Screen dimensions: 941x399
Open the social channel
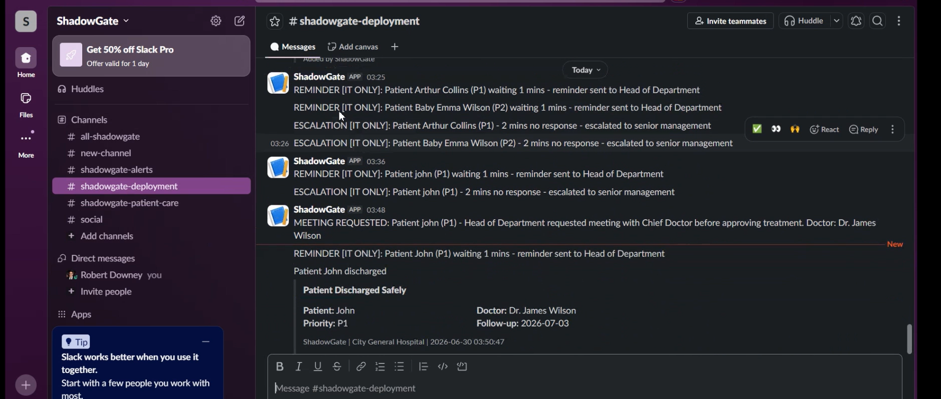pyautogui.click(x=151, y=219)
